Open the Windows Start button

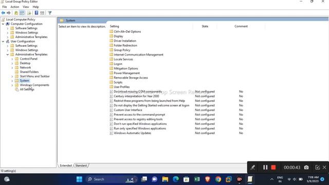[x=79, y=179]
